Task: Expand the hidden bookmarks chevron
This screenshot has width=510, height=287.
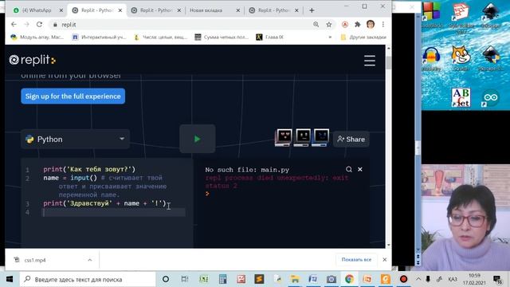Action: pyautogui.click(x=330, y=37)
